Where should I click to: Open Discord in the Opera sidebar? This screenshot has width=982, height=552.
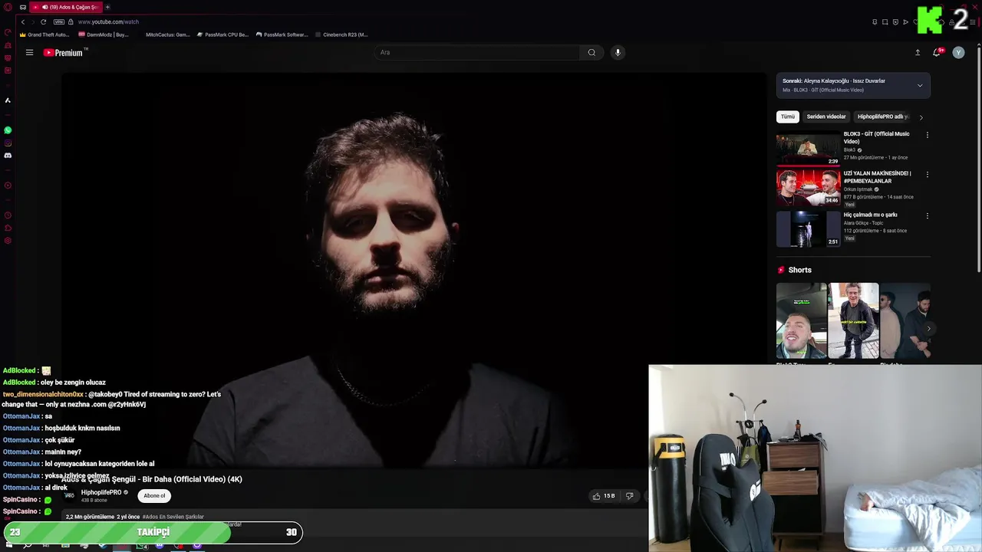point(8,156)
